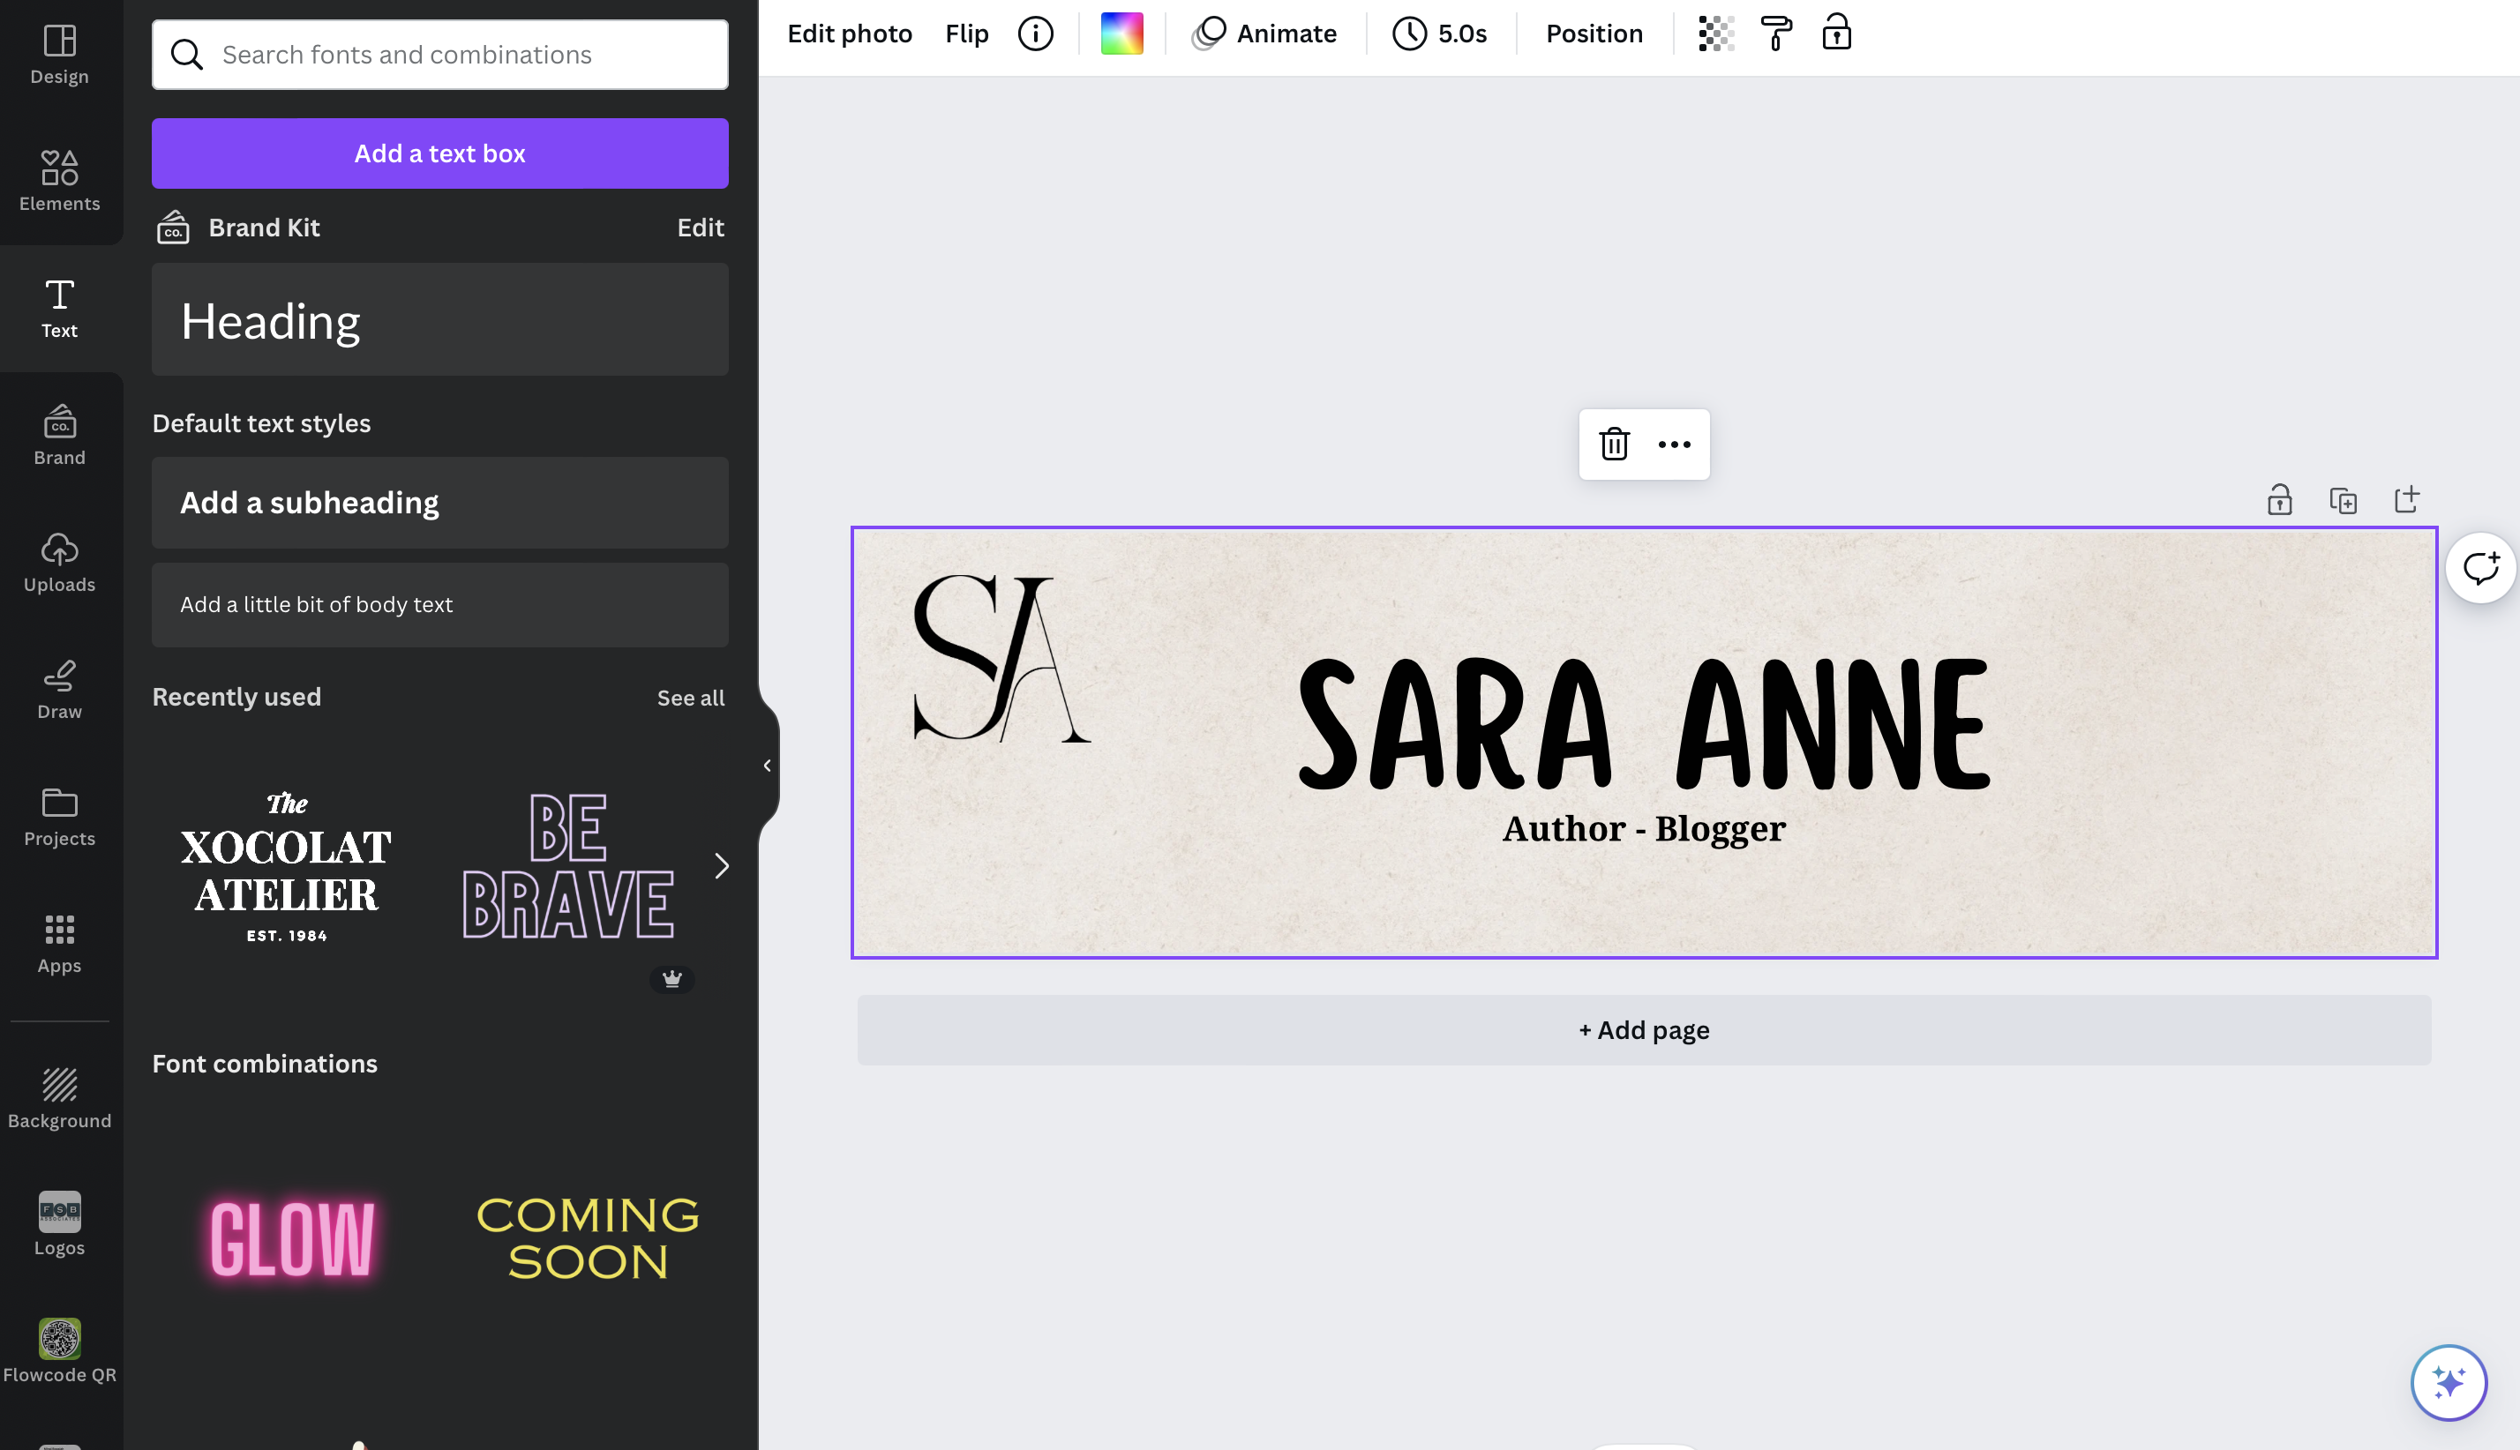Screen dimensions: 2520x1450
Task: Open the Background panel
Action: pyautogui.click(x=59, y=1095)
